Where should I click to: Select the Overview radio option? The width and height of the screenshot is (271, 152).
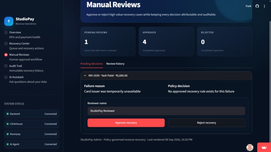pos(6,32)
